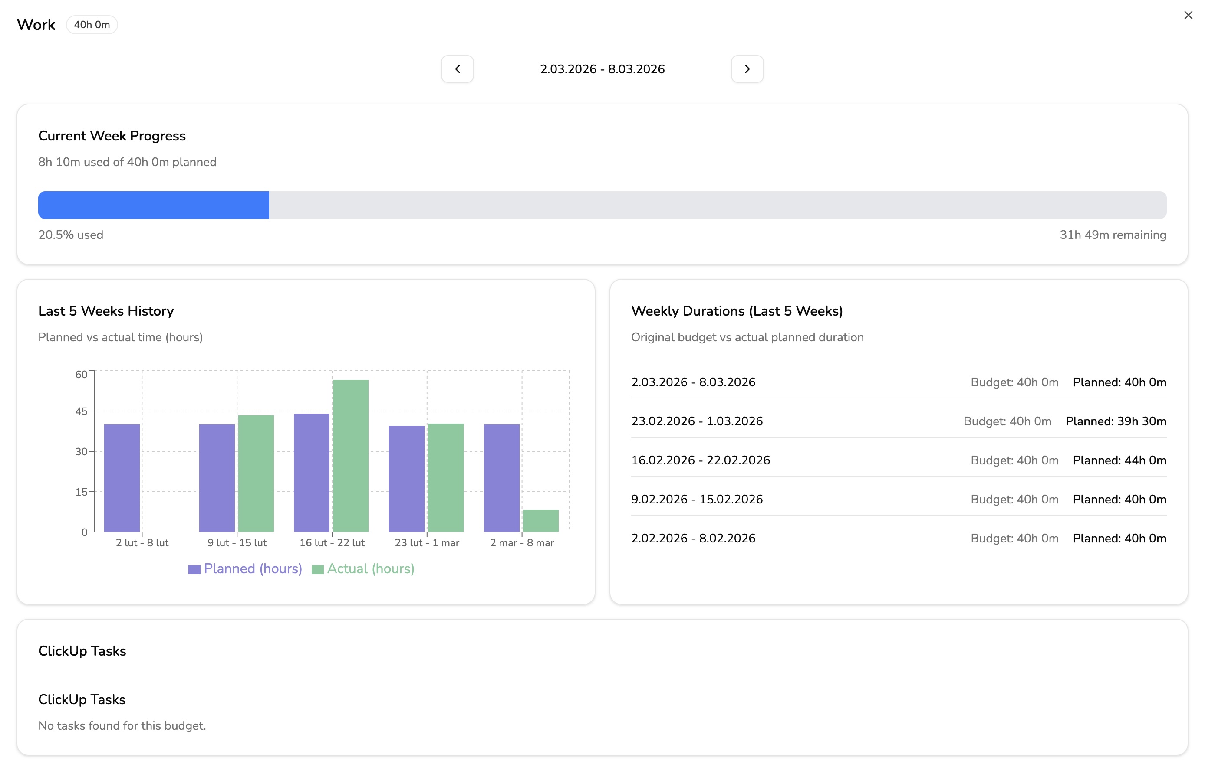1205x764 pixels.
Task: Click the blue weekly progress bar
Action: (153, 205)
